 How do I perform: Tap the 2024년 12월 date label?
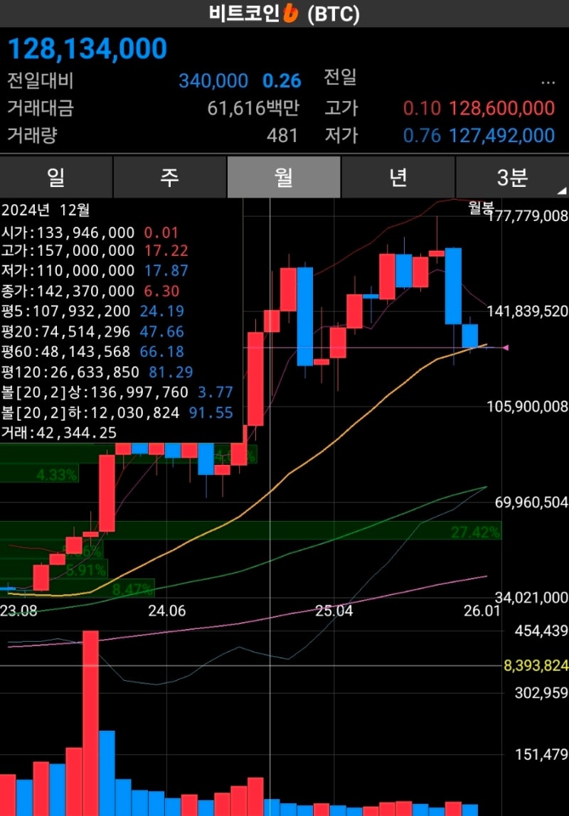(46, 210)
